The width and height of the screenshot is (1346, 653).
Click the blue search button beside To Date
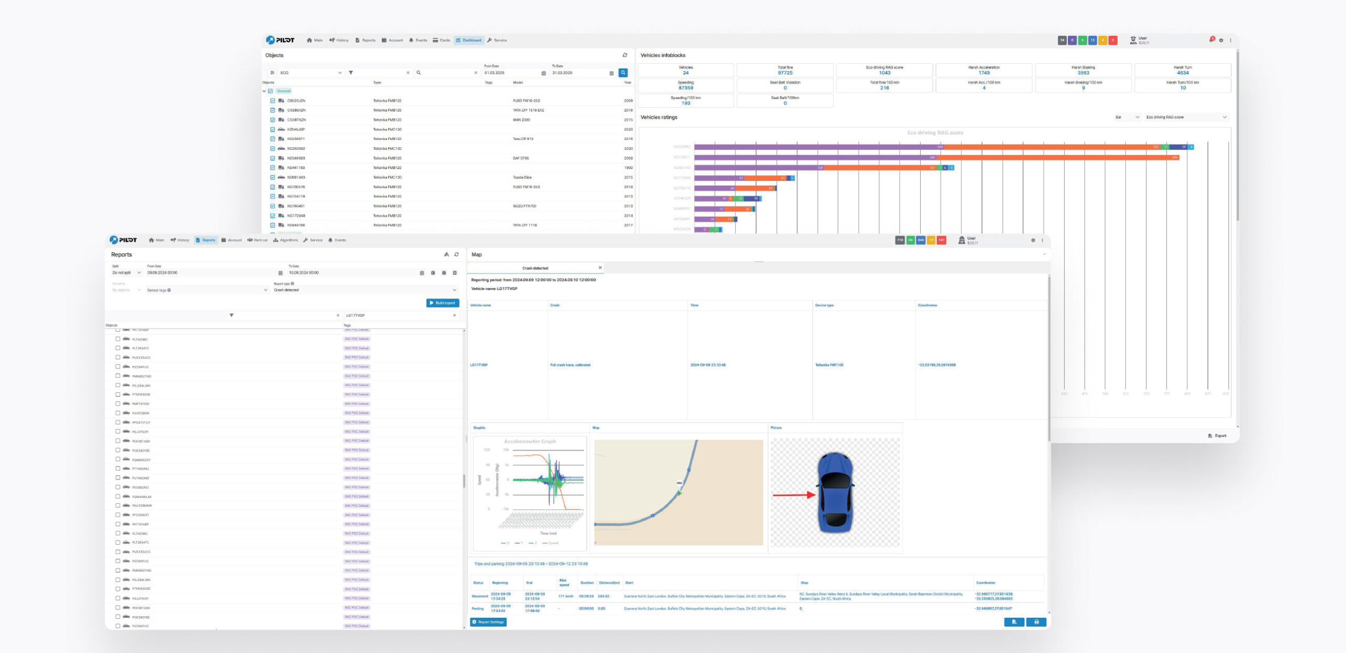623,73
